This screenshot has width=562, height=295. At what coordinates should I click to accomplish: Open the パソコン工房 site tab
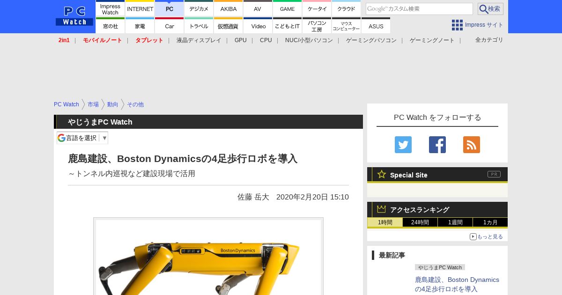[x=317, y=26]
